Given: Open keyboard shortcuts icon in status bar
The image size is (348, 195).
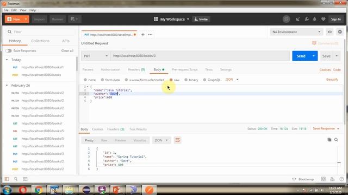Looking at the screenshot, I should point(332,179).
